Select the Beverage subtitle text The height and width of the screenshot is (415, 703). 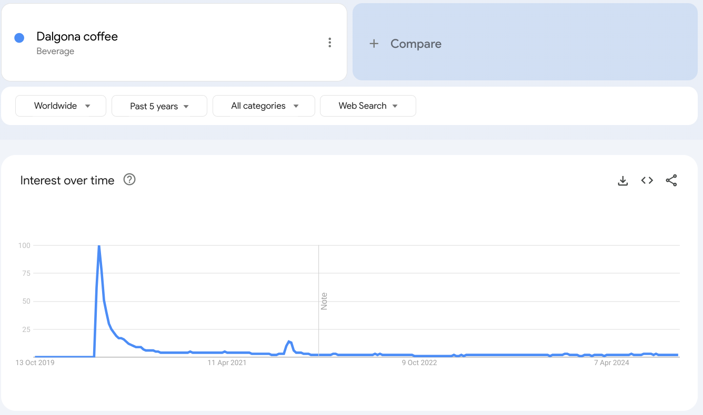click(x=55, y=51)
